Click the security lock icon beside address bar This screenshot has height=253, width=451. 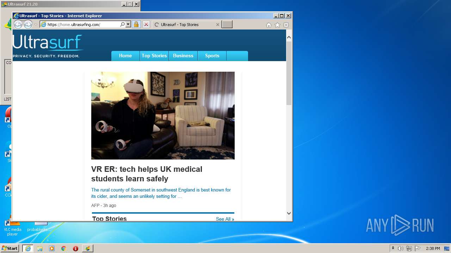tap(136, 25)
